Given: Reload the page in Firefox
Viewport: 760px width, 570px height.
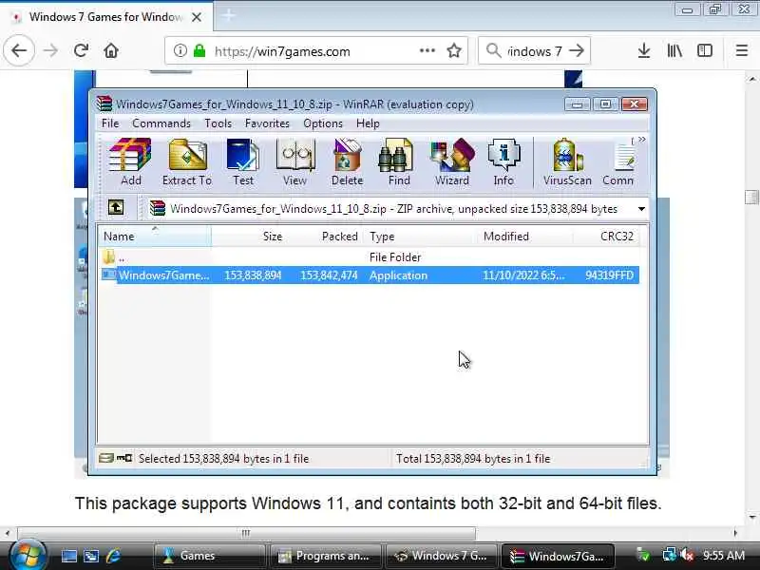Looking at the screenshot, I should [81, 50].
